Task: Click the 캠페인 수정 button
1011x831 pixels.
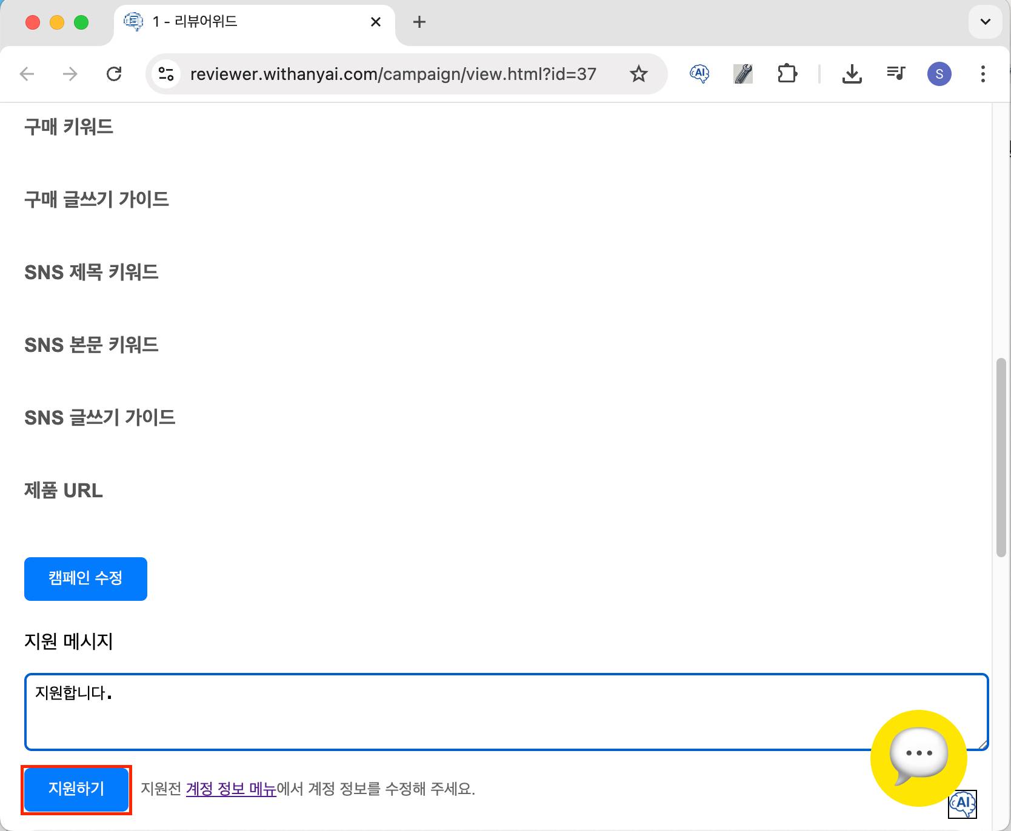Action: point(85,578)
